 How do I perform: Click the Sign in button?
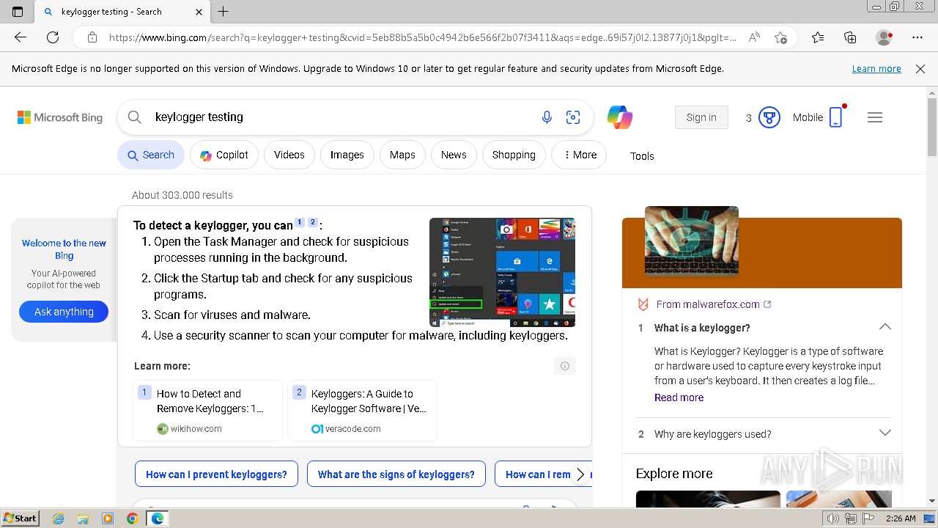click(x=701, y=117)
